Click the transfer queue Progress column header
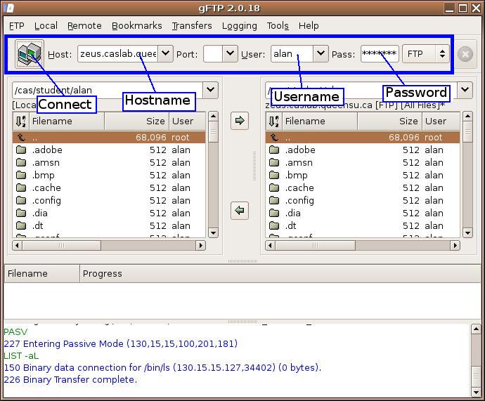The image size is (485, 401). point(280,273)
